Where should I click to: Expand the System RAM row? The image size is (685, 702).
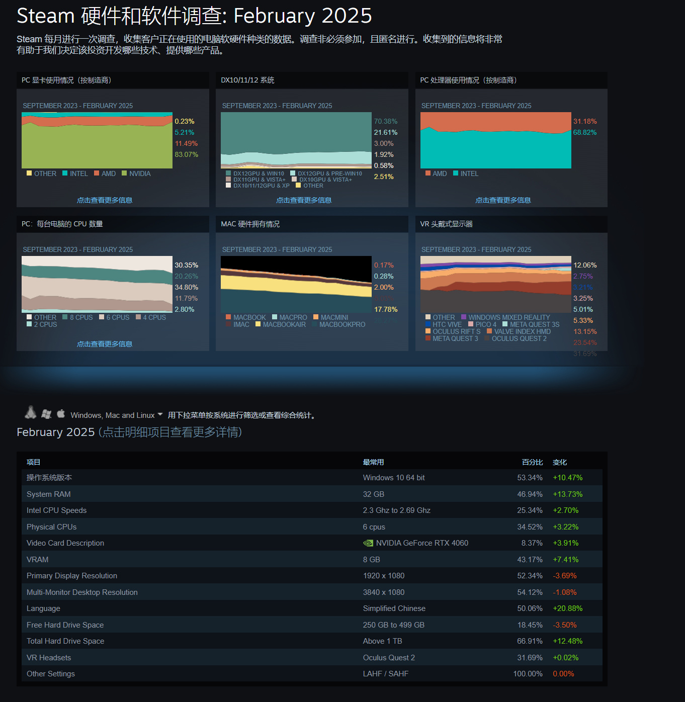point(312,494)
